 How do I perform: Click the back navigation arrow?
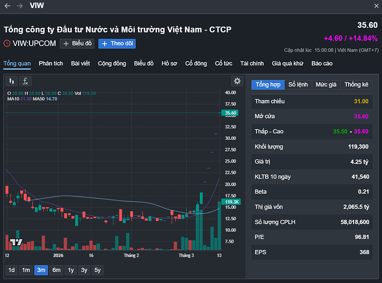7,6
